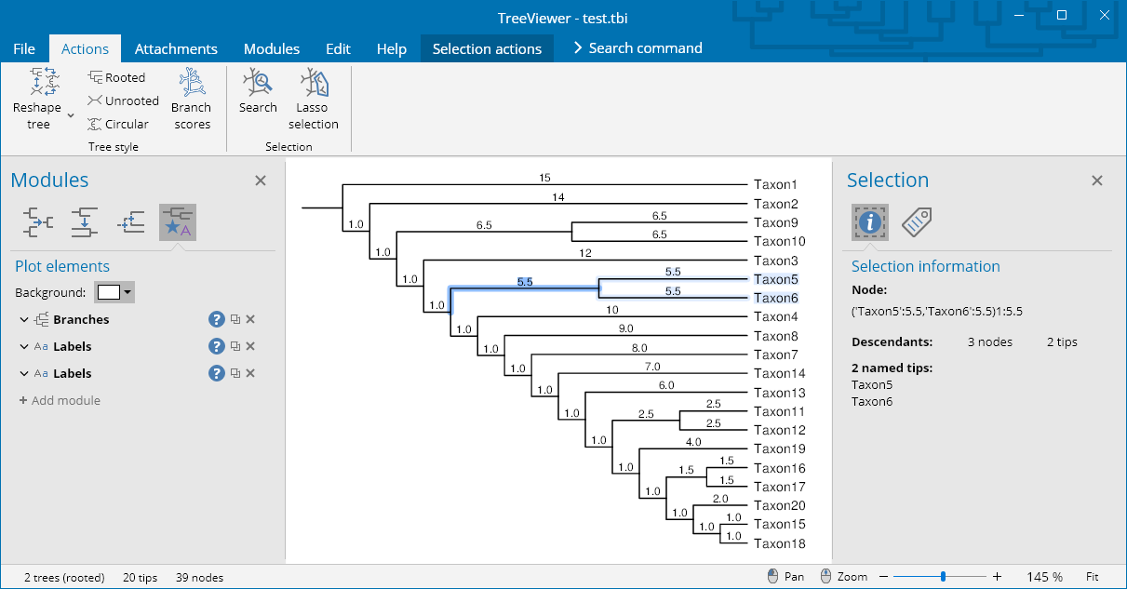1127x589 pixels.
Task: Click the Branch scores icon
Action: pos(191,98)
